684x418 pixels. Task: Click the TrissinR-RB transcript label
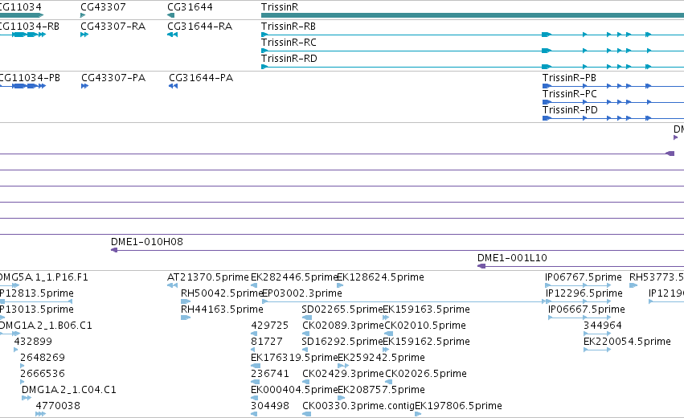[289, 27]
